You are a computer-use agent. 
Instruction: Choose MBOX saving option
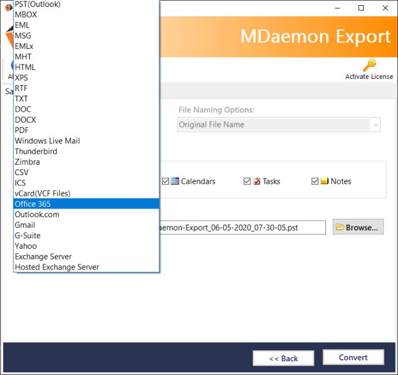click(x=87, y=15)
